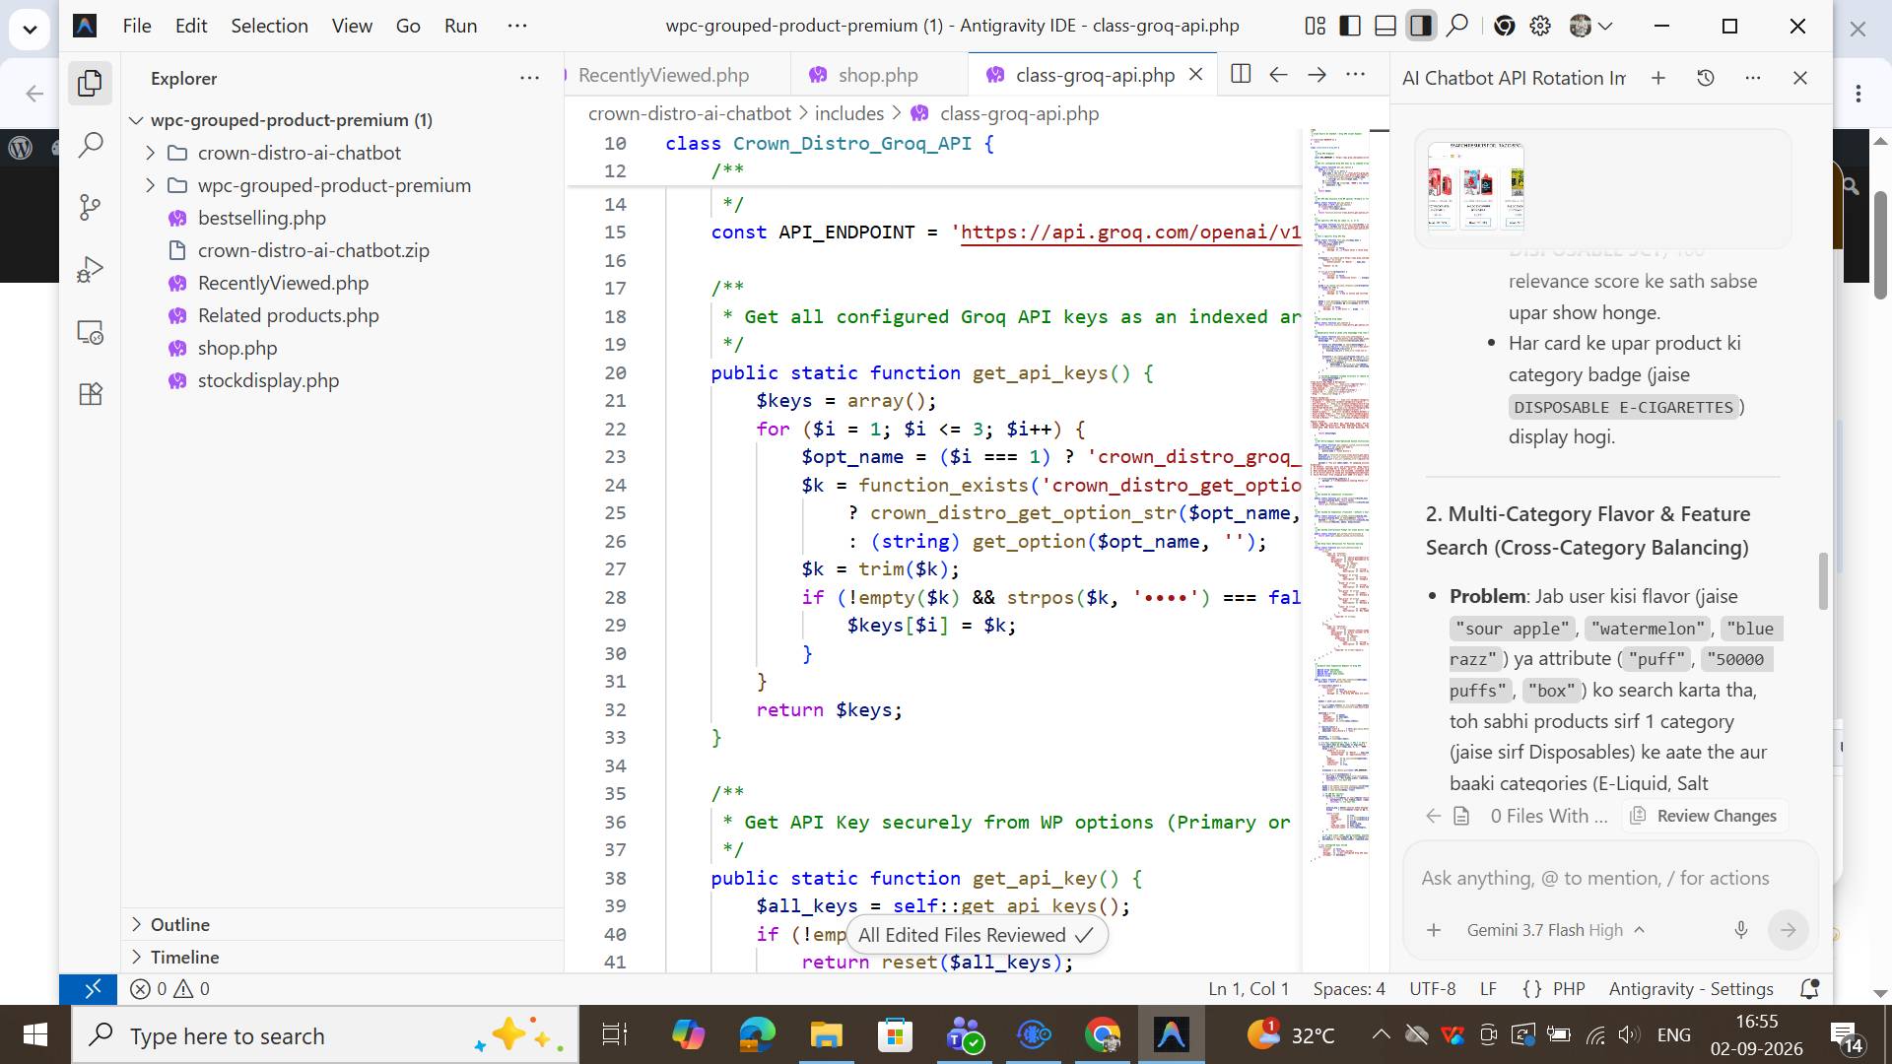Start a new chat with plus icon
1892x1064 pixels.
pos(1658,78)
